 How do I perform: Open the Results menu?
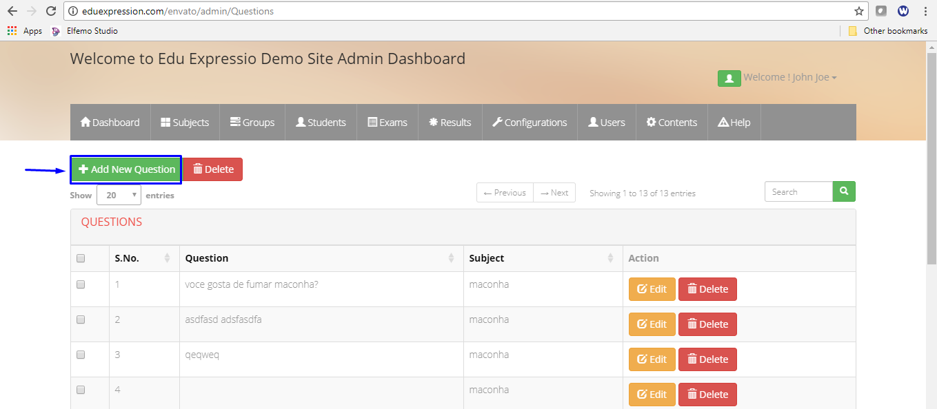(x=450, y=122)
